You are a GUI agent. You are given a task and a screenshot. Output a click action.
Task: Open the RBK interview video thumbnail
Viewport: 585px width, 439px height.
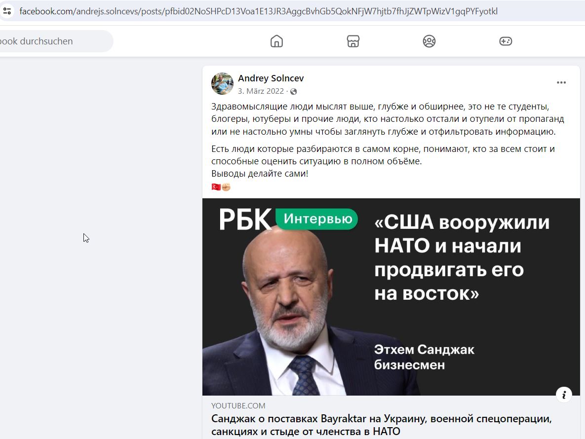click(x=391, y=296)
